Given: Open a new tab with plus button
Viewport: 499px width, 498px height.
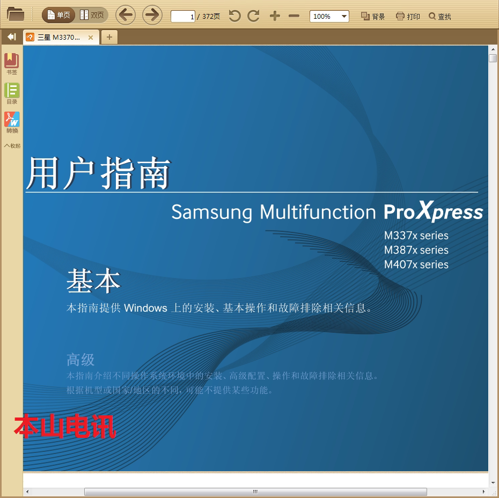Looking at the screenshot, I should click(x=109, y=37).
